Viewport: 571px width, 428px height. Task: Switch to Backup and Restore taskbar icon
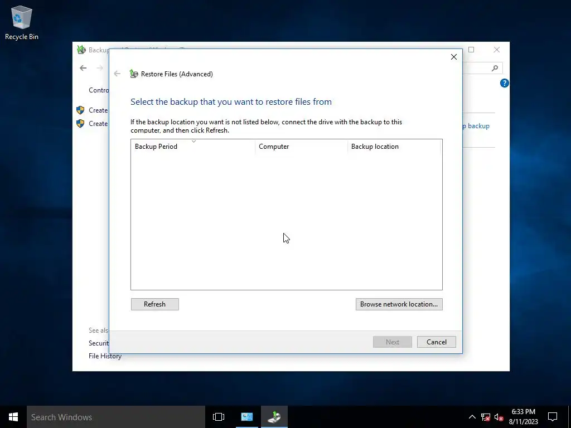[274, 417]
